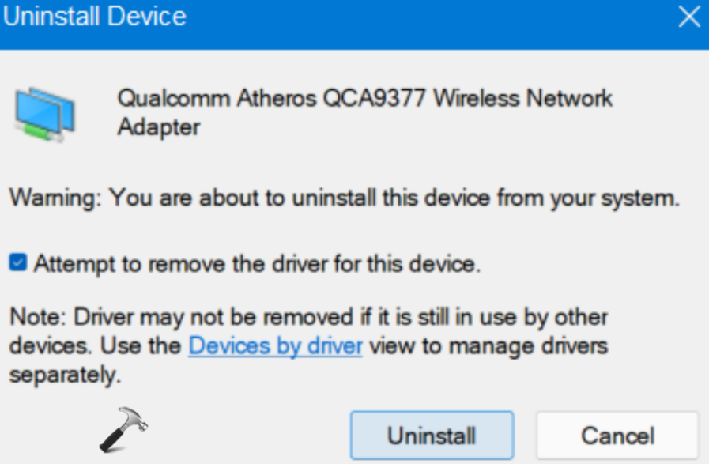Click the 'Attempt to remove the driver' label
Viewport: 709px width, 464px height.
click(257, 265)
